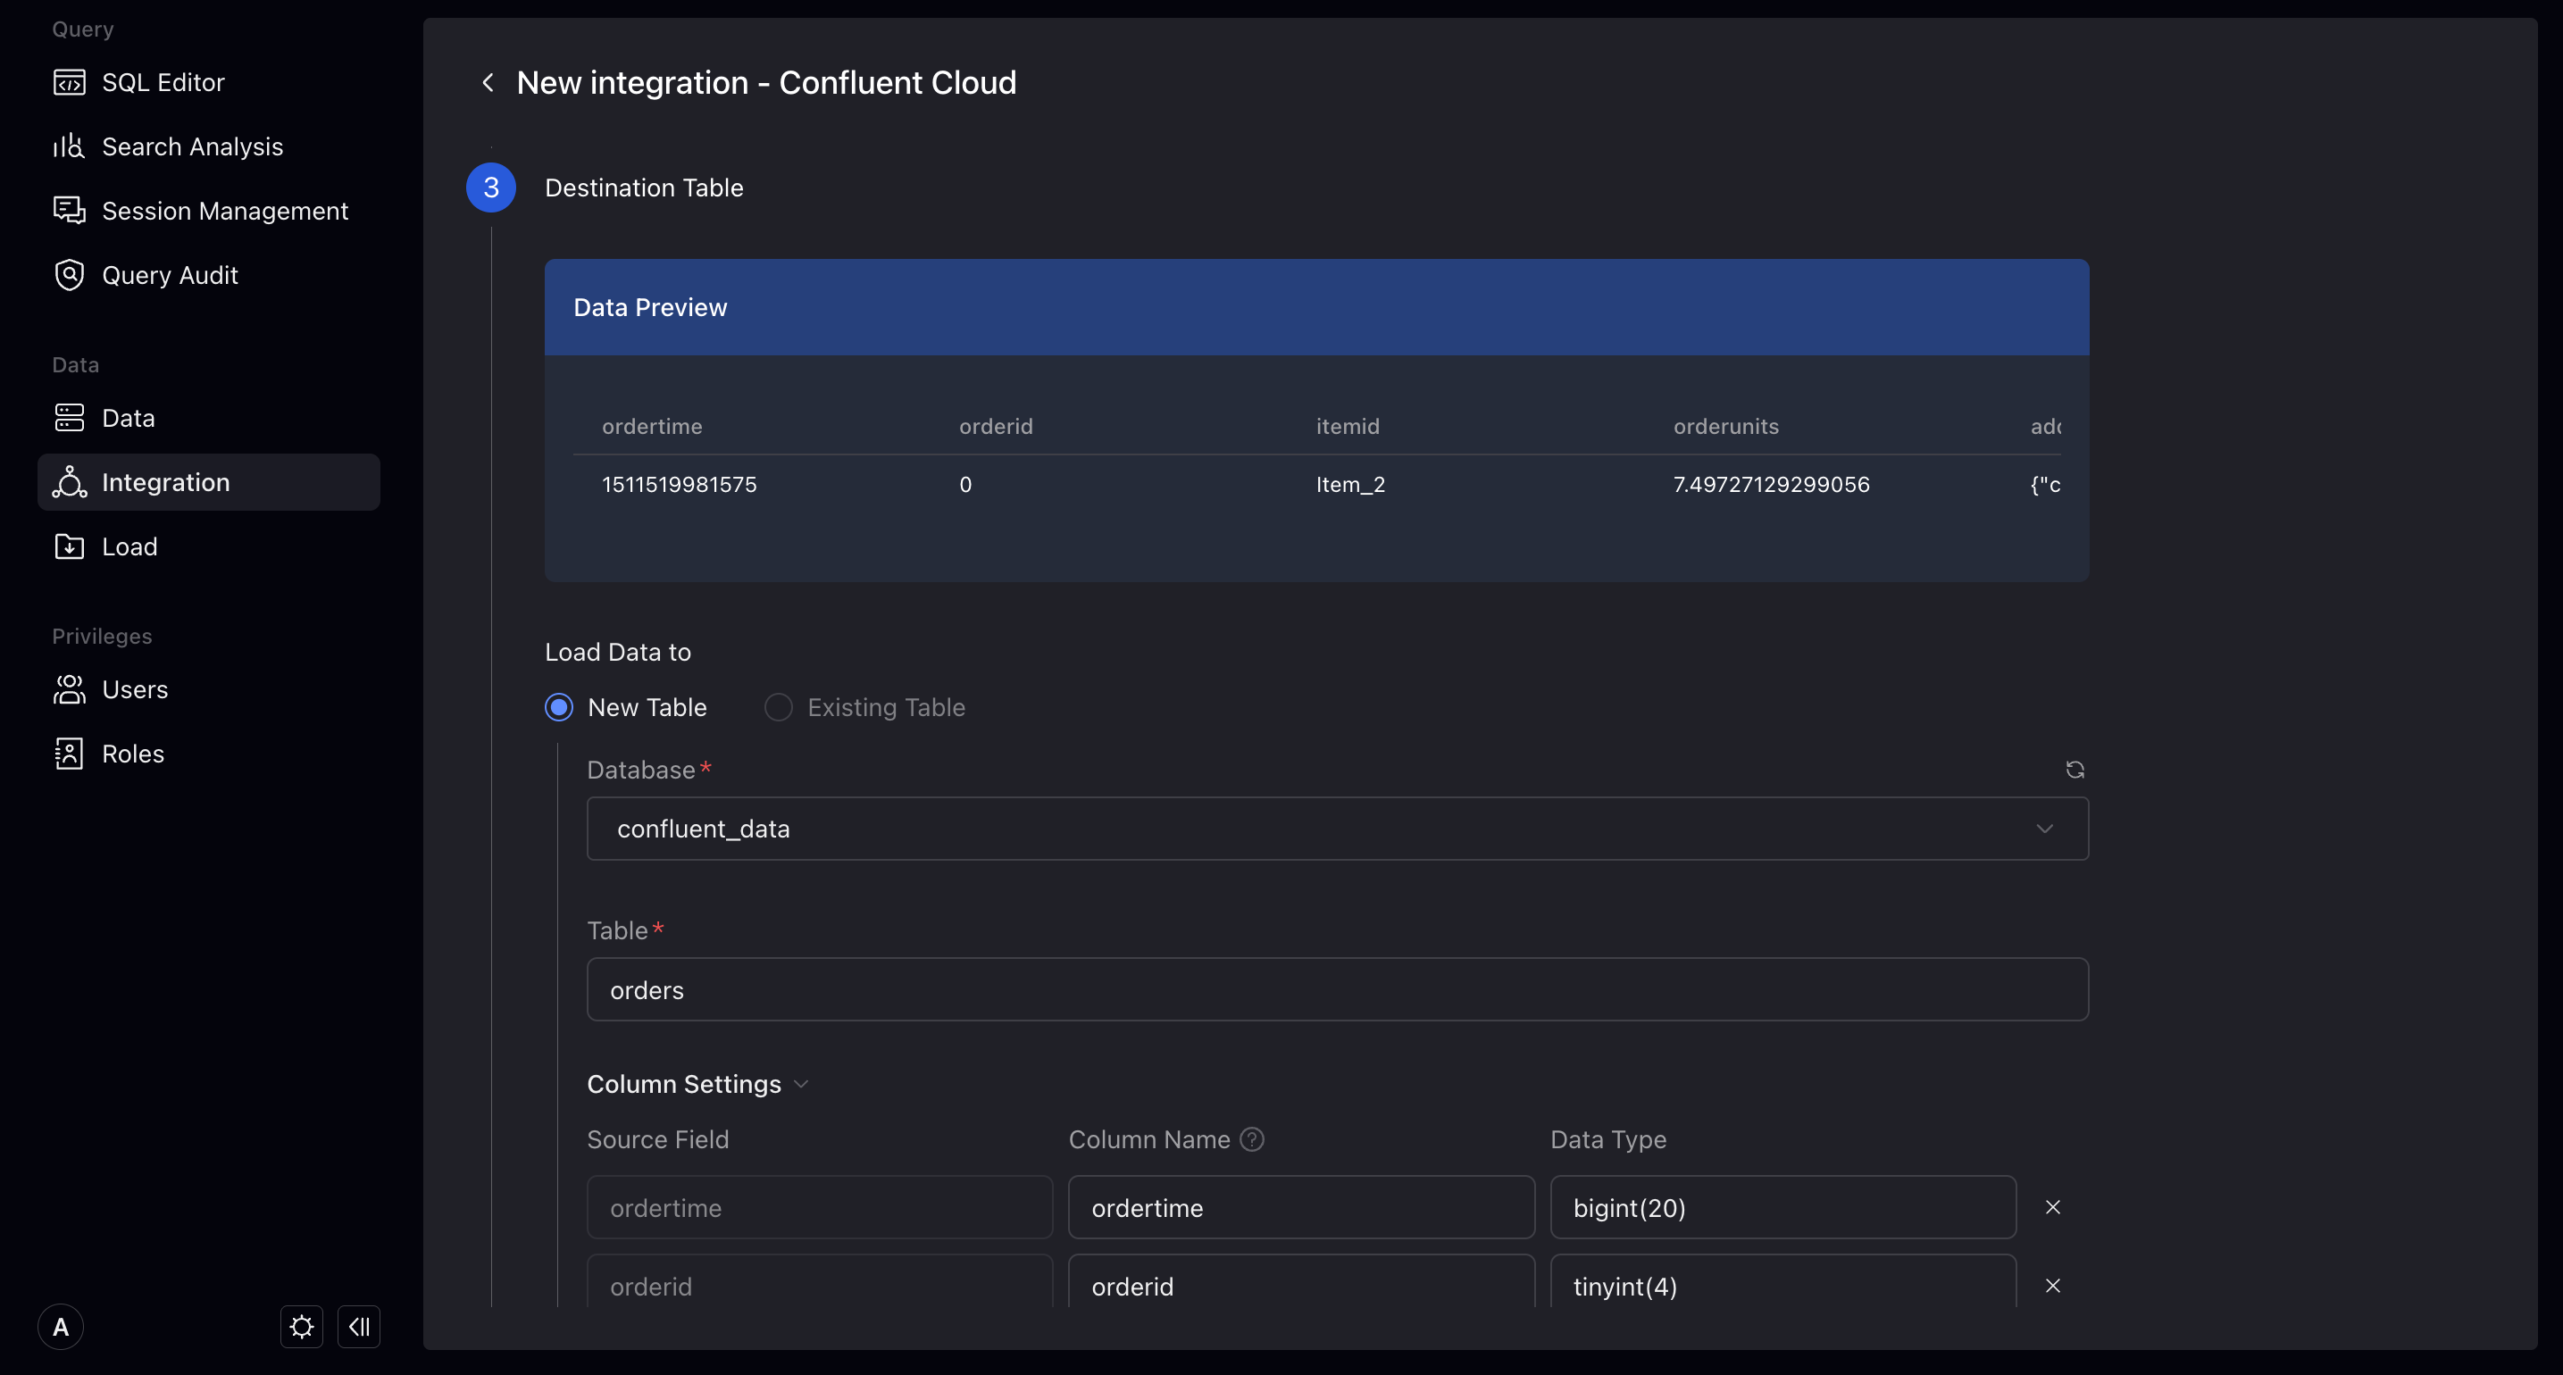Collapse the Column Settings section
This screenshot has width=2563, height=1375.
[801, 1084]
